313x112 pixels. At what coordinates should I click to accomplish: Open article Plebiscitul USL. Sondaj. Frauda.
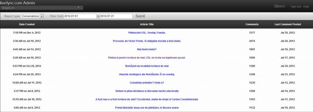tap(147, 33)
